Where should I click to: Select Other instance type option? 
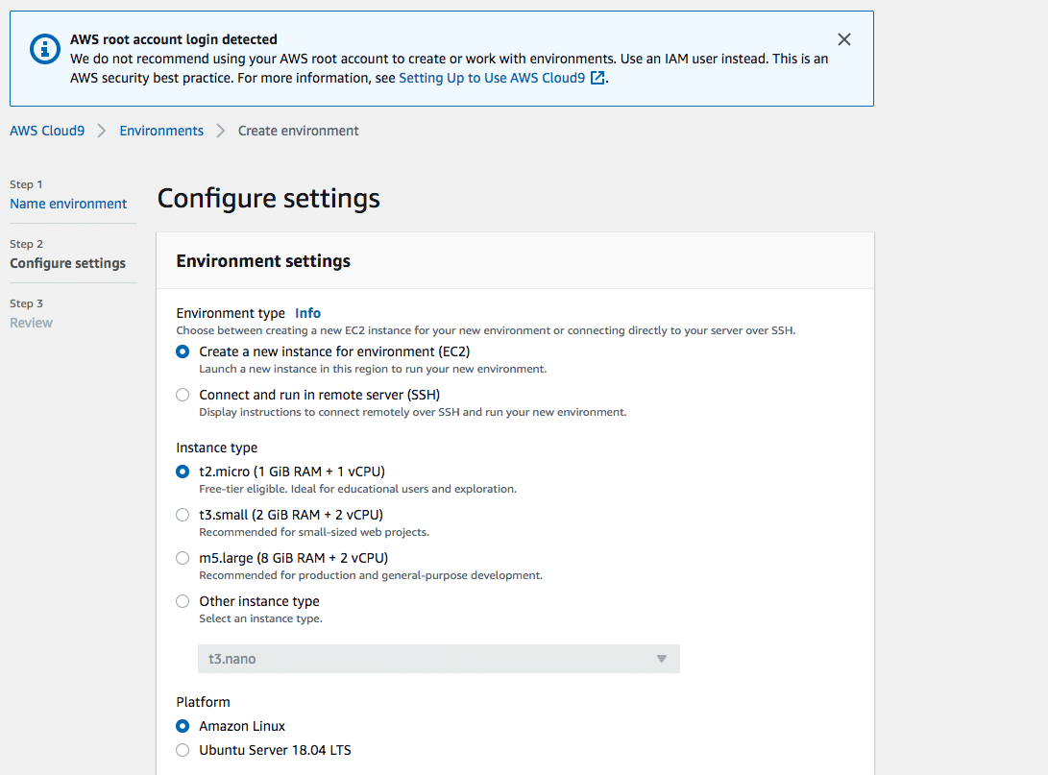pyautogui.click(x=183, y=601)
